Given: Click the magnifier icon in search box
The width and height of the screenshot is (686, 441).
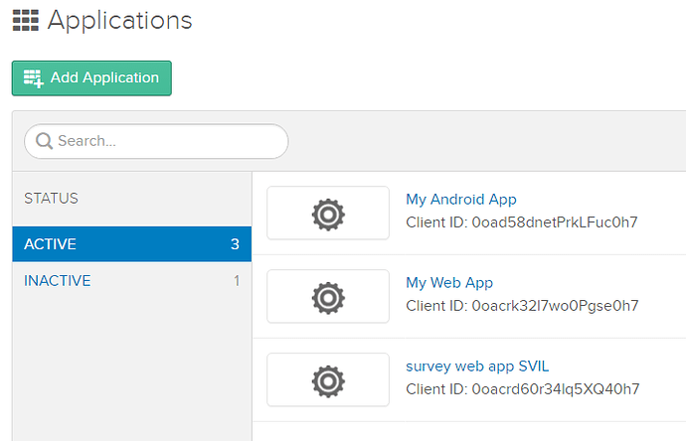Looking at the screenshot, I should [x=44, y=141].
